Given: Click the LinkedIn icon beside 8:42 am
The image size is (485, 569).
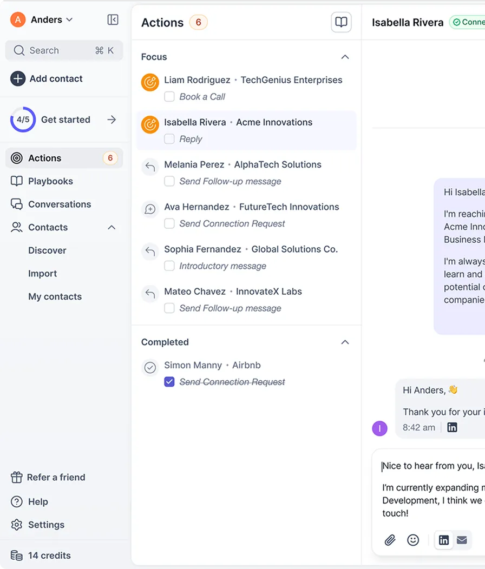Looking at the screenshot, I should [452, 427].
